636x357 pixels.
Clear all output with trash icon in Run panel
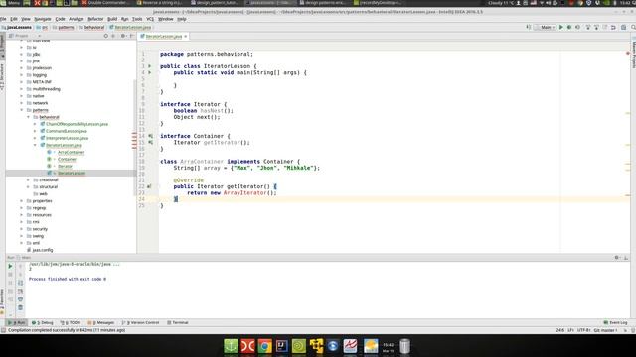(20, 308)
